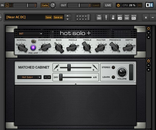Open the Hot Solo+ cabinet dropdown
Viewport: 156px width, 130px height.
click(x=29, y=77)
